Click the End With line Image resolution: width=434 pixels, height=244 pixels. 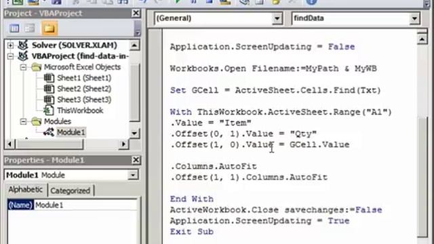(192, 199)
